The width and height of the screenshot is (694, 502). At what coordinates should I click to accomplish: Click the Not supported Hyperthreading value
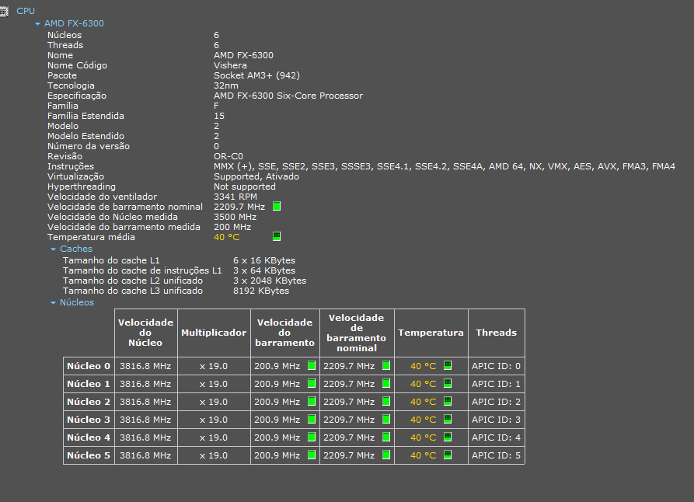click(x=244, y=187)
